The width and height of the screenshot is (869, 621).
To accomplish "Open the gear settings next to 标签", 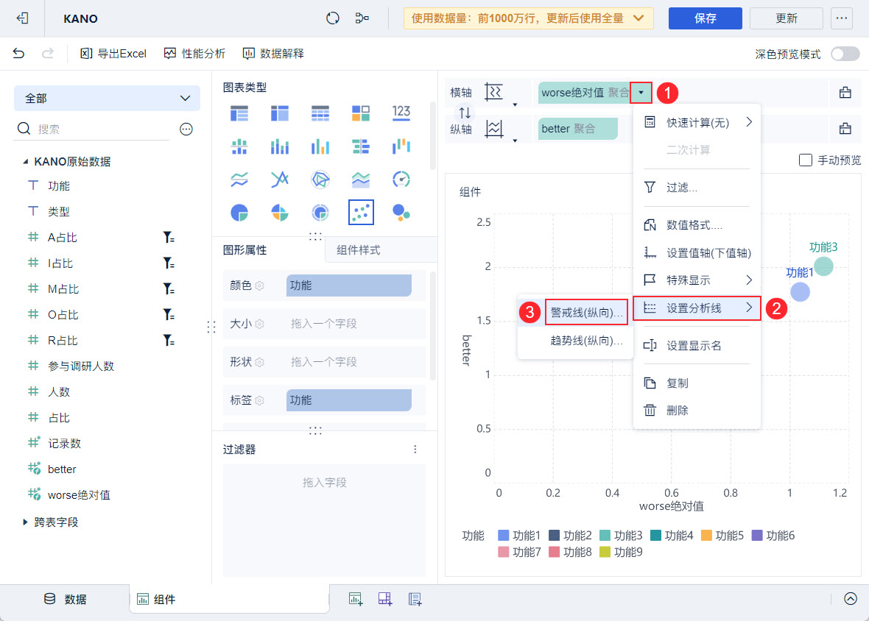I will 259,400.
